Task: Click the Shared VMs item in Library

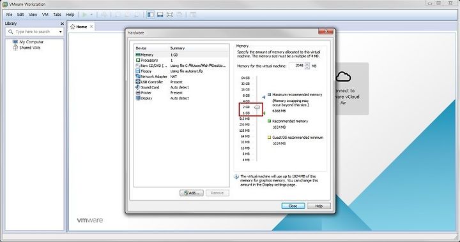Action: tap(29, 48)
